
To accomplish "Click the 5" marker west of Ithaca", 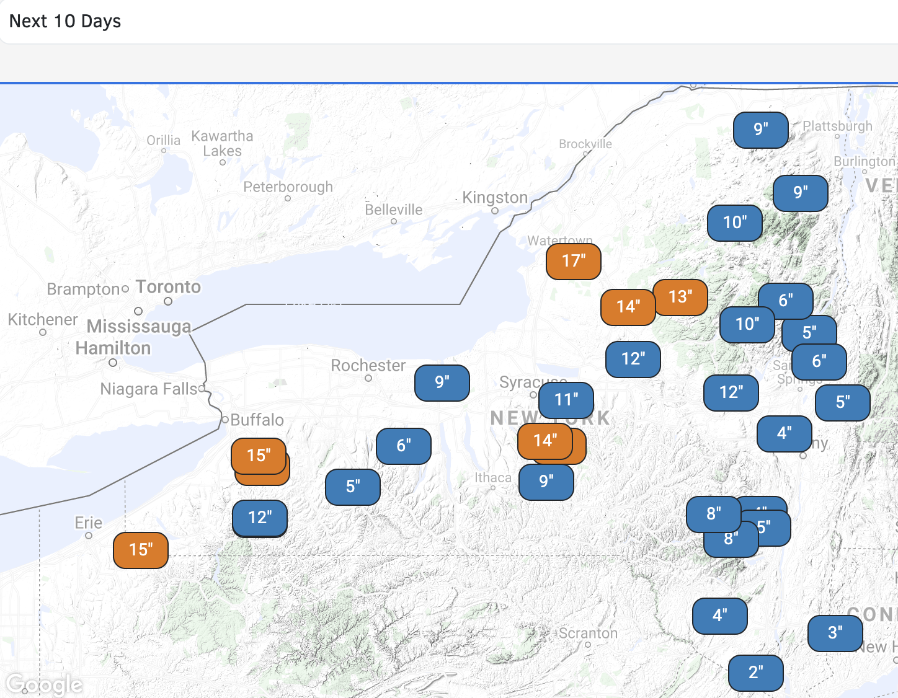I will pyautogui.click(x=352, y=487).
